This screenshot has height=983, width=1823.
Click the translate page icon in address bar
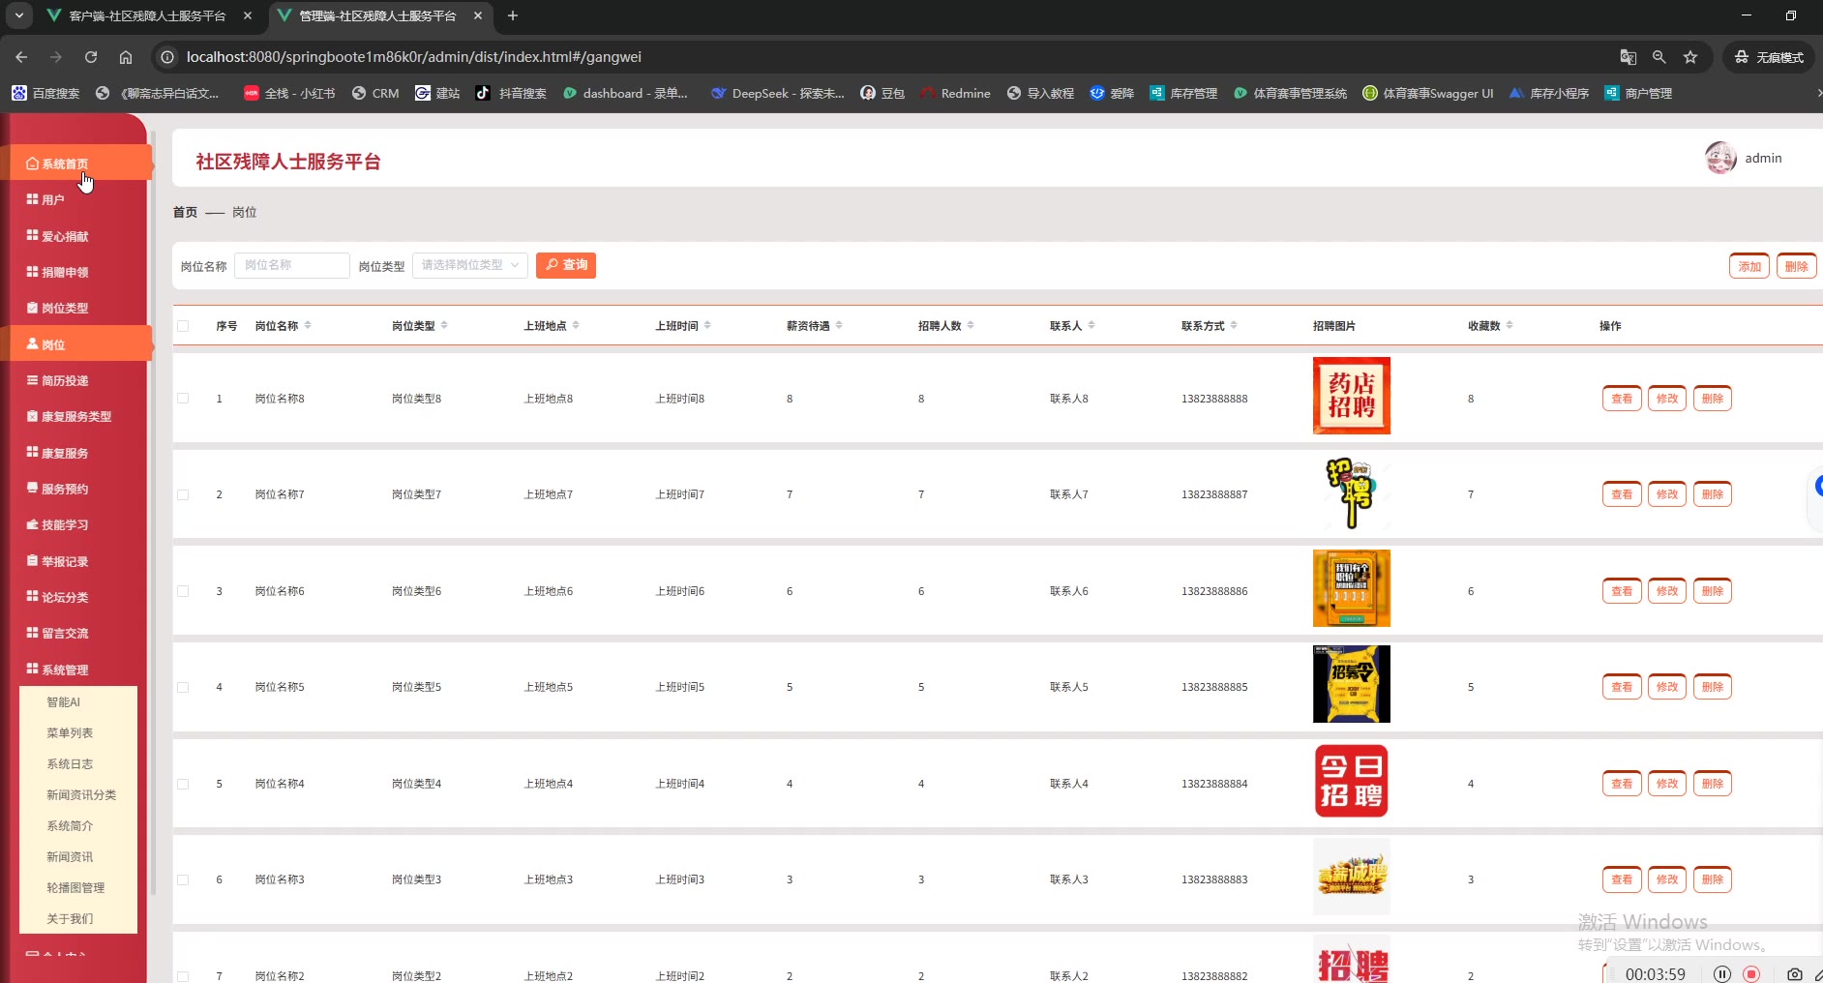pos(1629,57)
